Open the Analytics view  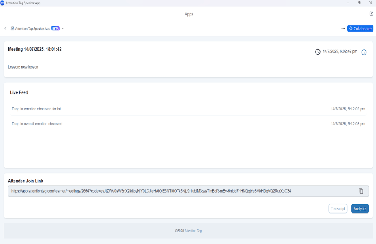click(360, 208)
